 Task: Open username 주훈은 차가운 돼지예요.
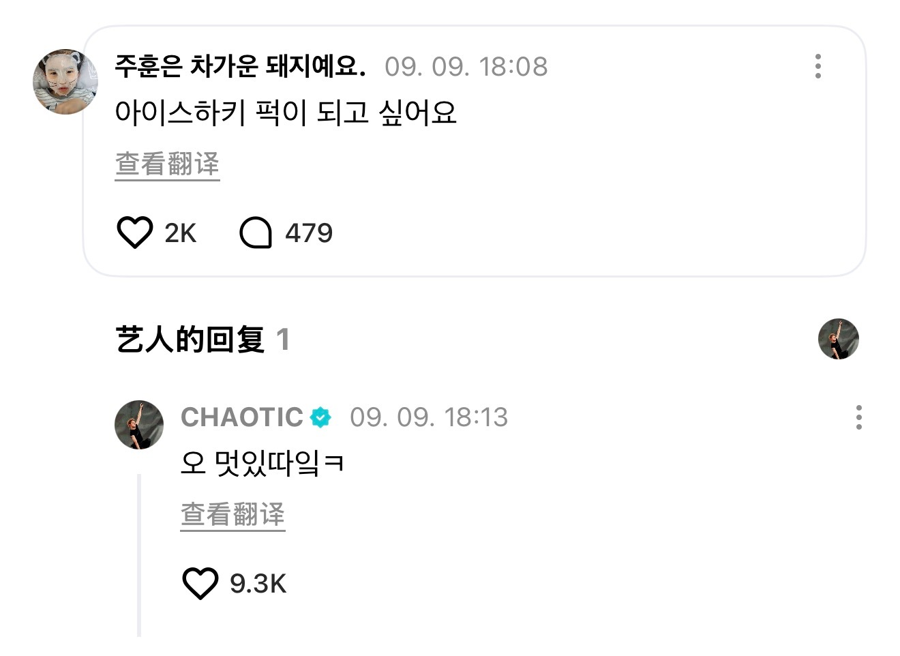pyautogui.click(x=240, y=65)
